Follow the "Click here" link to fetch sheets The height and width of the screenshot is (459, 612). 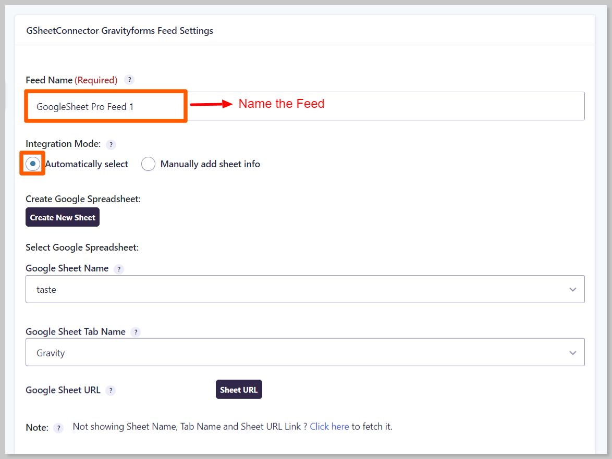[x=329, y=427]
